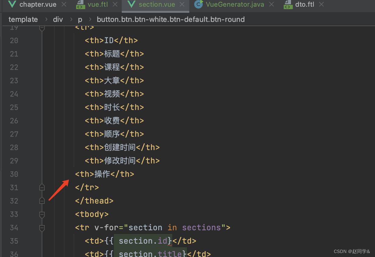Image resolution: width=375 pixels, height=257 pixels.
Task: Click the 时长 header cell text
Action: [112, 107]
